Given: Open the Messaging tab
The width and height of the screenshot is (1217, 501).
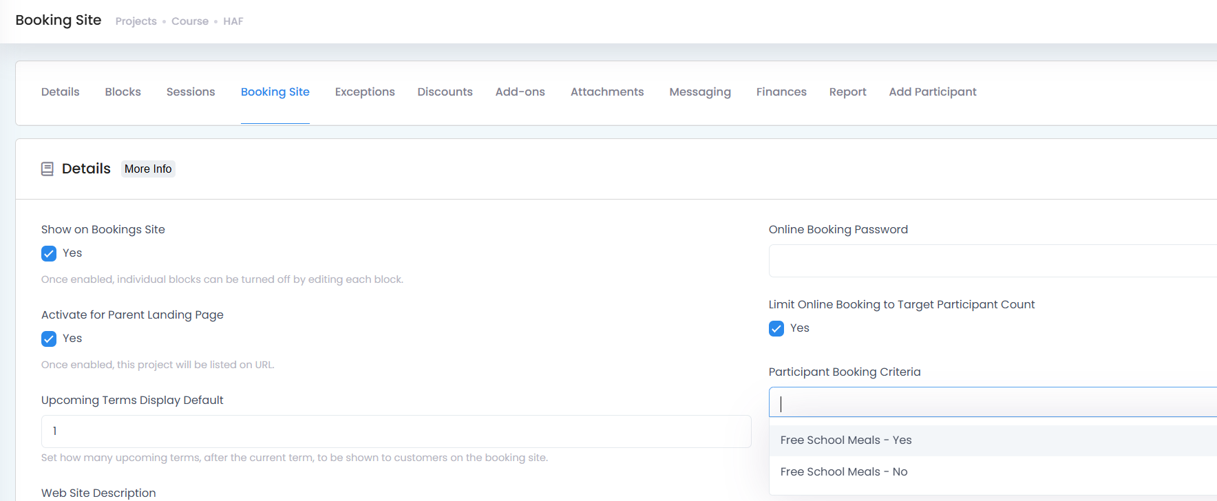Looking at the screenshot, I should pyautogui.click(x=700, y=92).
